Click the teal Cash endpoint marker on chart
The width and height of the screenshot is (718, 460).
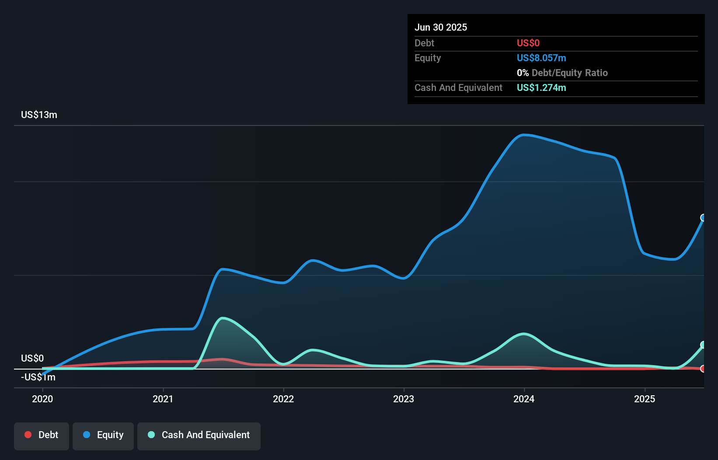703,345
